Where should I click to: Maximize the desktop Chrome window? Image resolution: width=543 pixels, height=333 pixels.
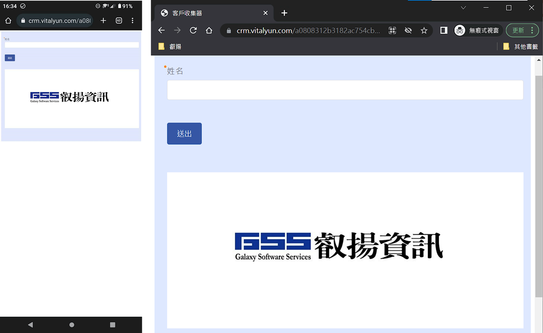[509, 7]
